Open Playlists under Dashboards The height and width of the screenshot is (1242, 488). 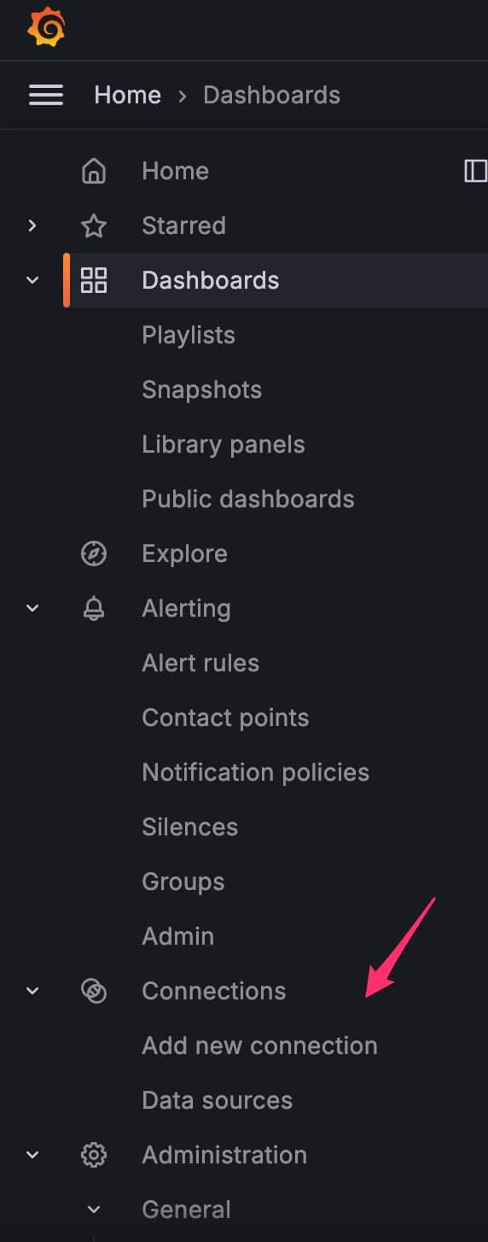tap(189, 335)
